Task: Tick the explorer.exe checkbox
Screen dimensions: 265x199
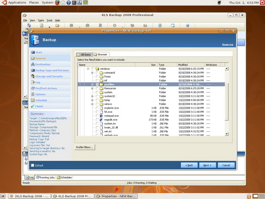Action: pyautogui.click(x=97, y=108)
